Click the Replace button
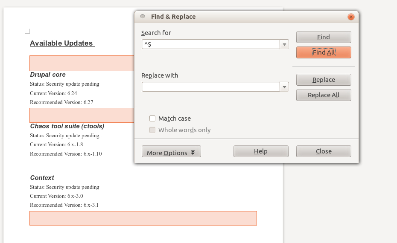 323,80
